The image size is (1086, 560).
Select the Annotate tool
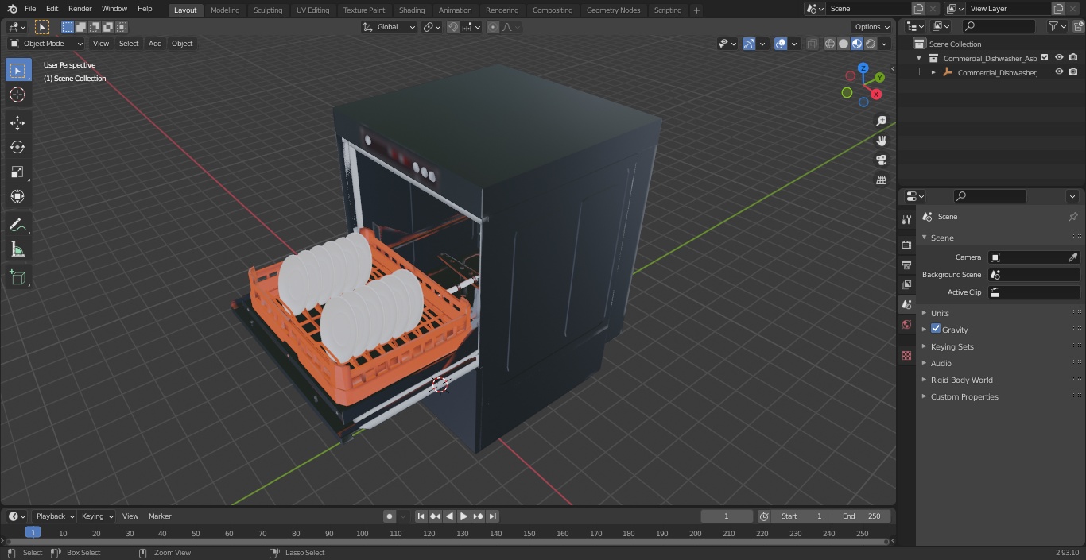(17, 225)
